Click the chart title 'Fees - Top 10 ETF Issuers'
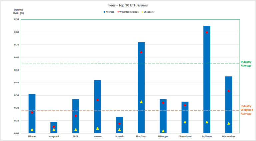The image size is (256, 141). click(128, 5)
